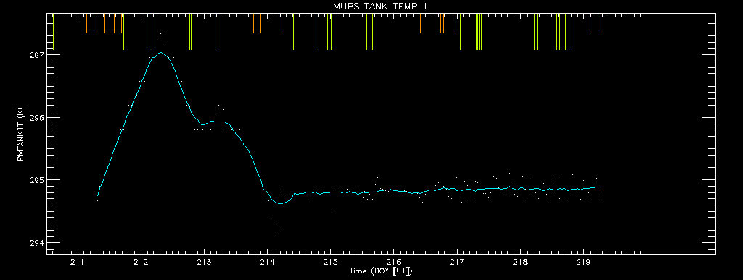Screen dimensions: 743x280
Task: Click the x-axis label Time (DOY [UT])
Action: (380, 271)
